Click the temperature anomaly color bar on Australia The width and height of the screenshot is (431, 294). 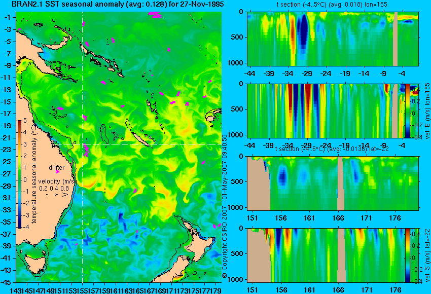coord(19,174)
